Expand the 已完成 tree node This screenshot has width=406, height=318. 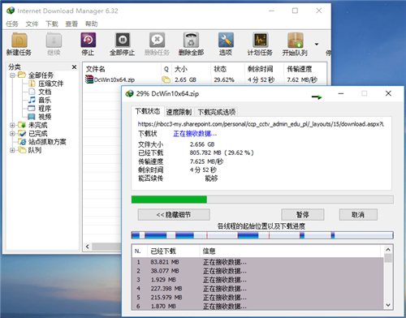(x=12, y=134)
